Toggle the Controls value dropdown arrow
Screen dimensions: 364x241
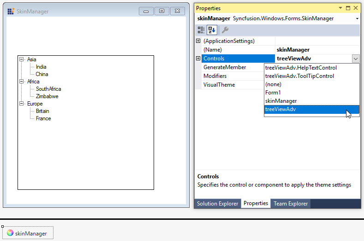[355, 59]
